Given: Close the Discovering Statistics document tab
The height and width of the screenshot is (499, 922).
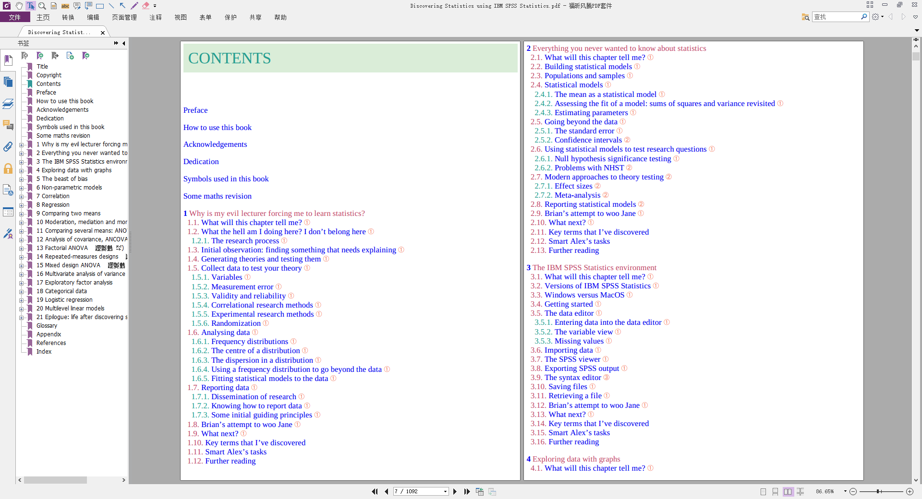Looking at the screenshot, I should click(x=102, y=33).
